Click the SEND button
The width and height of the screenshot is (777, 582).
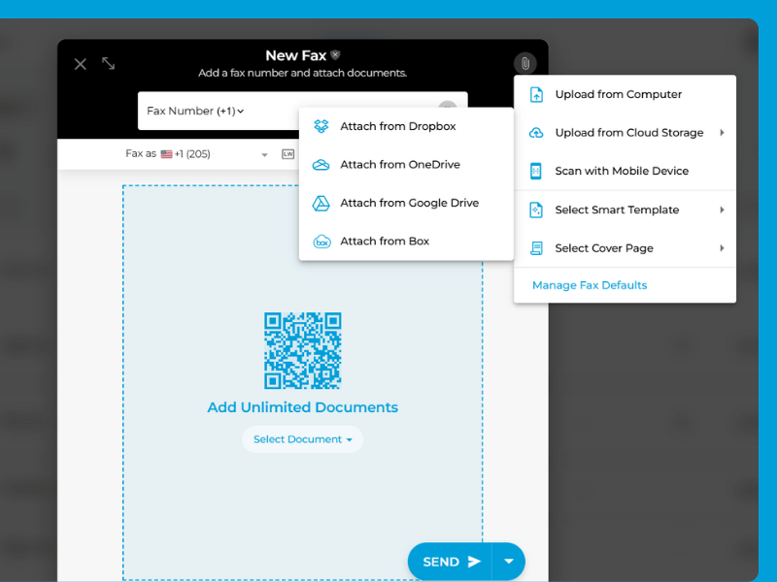coord(450,562)
